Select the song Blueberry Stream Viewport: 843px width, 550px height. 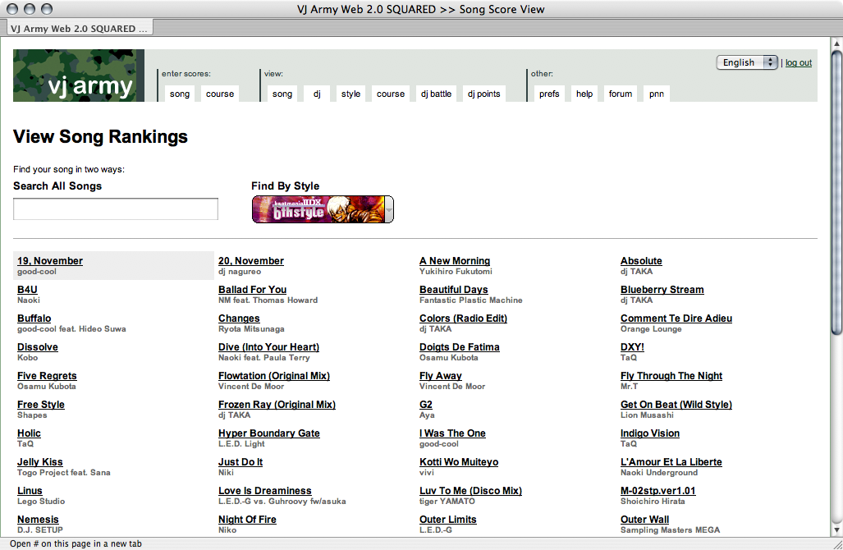(x=662, y=290)
